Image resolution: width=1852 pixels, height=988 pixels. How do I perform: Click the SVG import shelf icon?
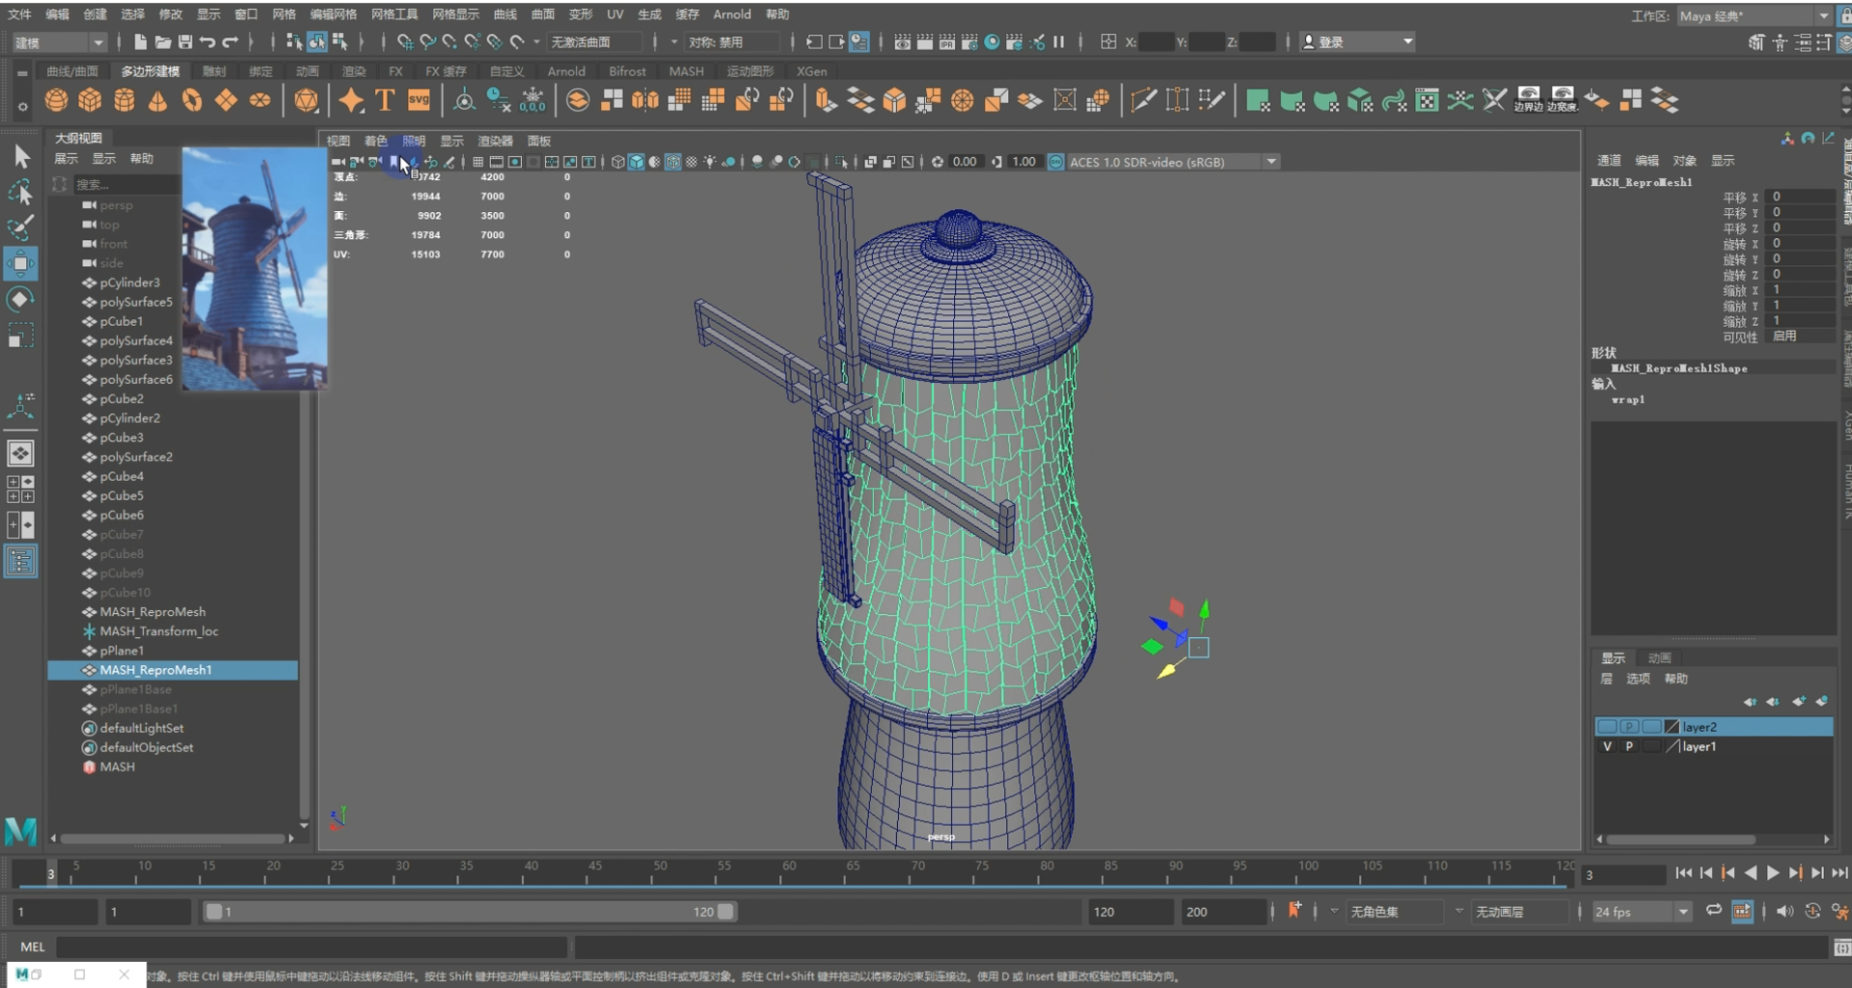click(419, 100)
